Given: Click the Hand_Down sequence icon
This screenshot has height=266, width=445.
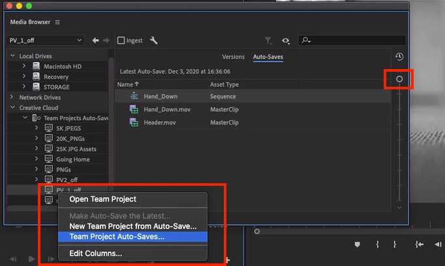Looking at the screenshot, I should tap(134, 96).
